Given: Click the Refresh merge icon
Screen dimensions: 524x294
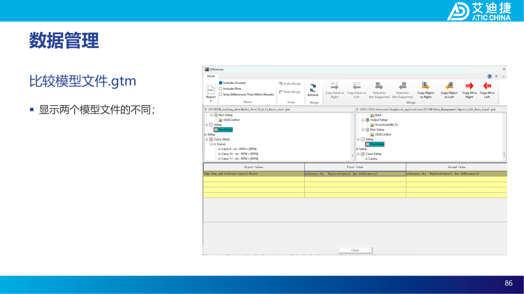Looking at the screenshot, I should click(313, 88).
